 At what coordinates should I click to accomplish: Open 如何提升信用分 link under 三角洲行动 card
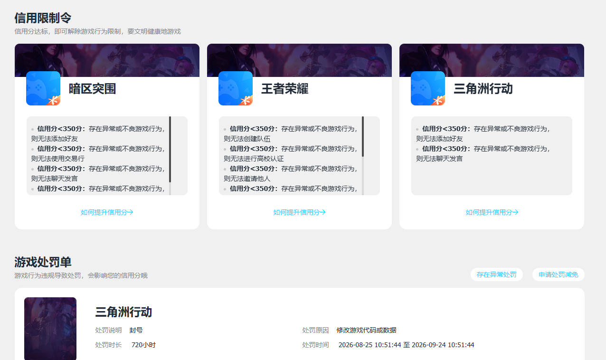tap(492, 212)
